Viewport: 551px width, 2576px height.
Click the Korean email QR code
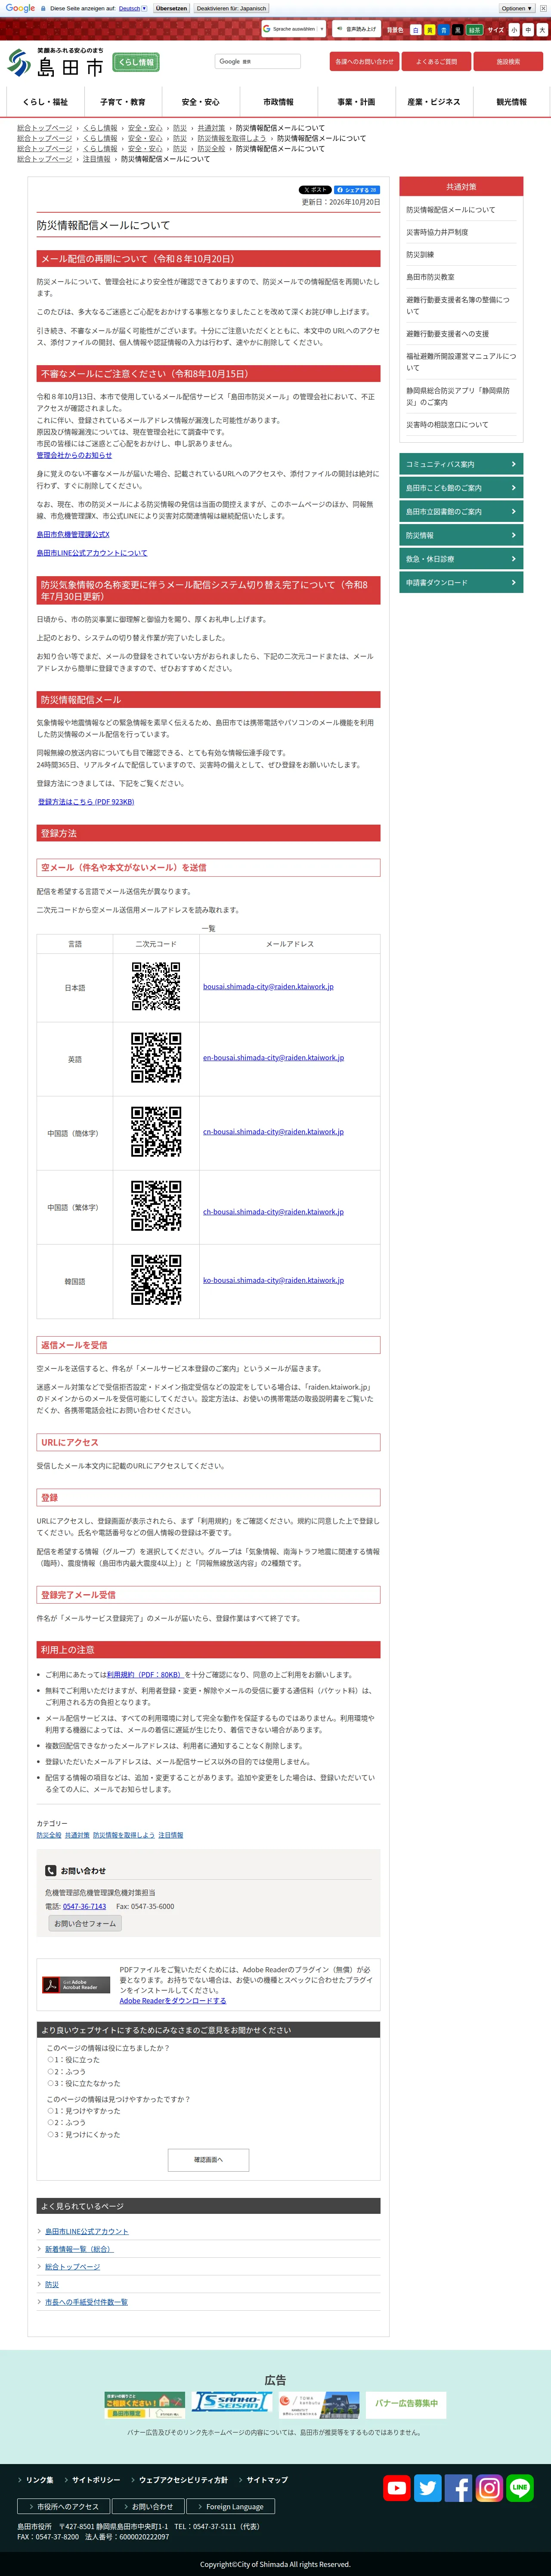pos(156,1280)
